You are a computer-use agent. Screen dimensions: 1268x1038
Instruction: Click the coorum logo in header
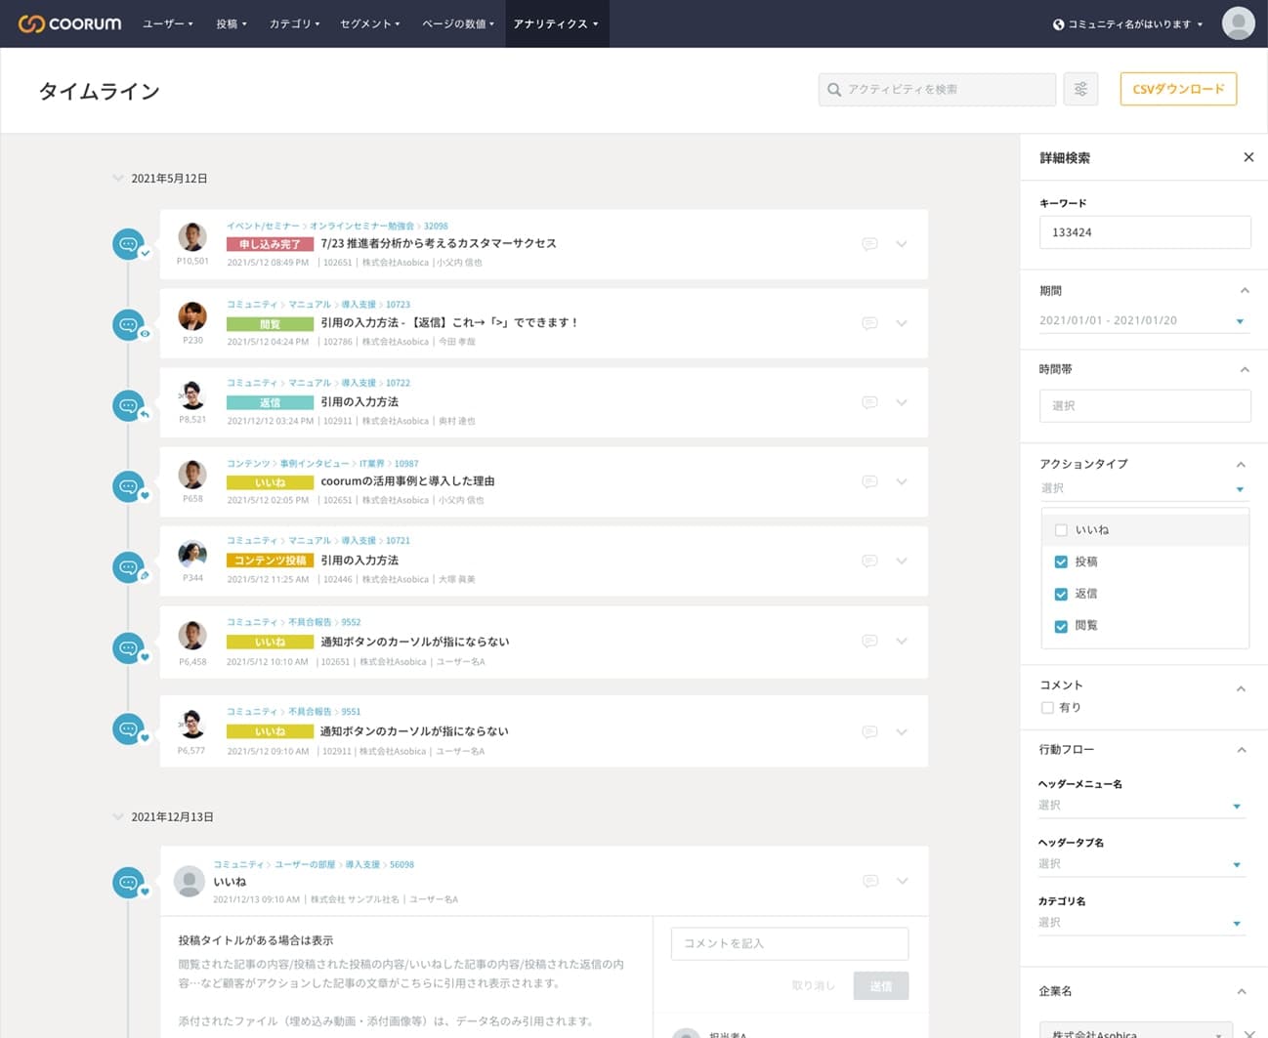pos(70,23)
